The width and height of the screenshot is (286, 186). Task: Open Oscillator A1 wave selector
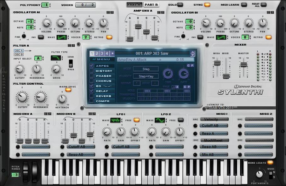coord(62,37)
